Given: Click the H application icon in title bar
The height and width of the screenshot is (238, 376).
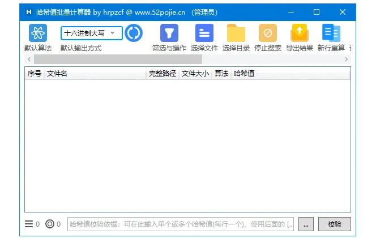Looking at the screenshot, I should tap(29, 12).
